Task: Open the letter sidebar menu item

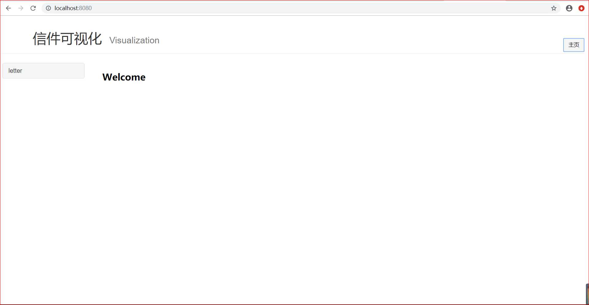Action: point(43,71)
